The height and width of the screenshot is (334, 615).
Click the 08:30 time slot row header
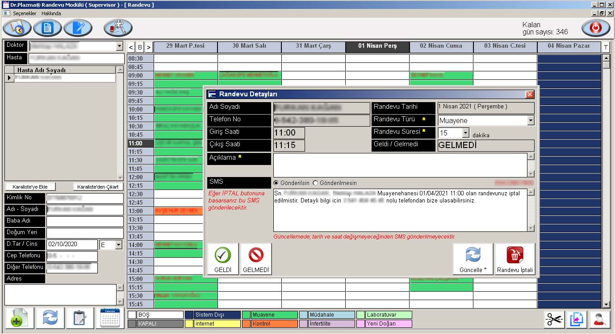(x=141, y=58)
